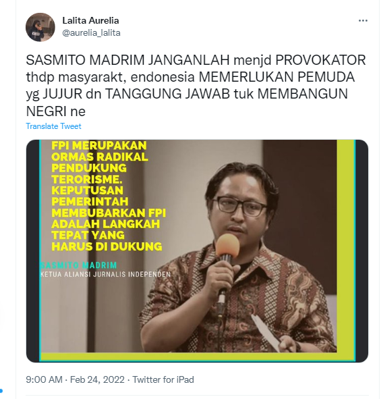This screenshot has width=381, height=399.
Task: Click the Ketua Aliansi Jurnalis Independen subtitle
Action: click(x=105, y=275)
